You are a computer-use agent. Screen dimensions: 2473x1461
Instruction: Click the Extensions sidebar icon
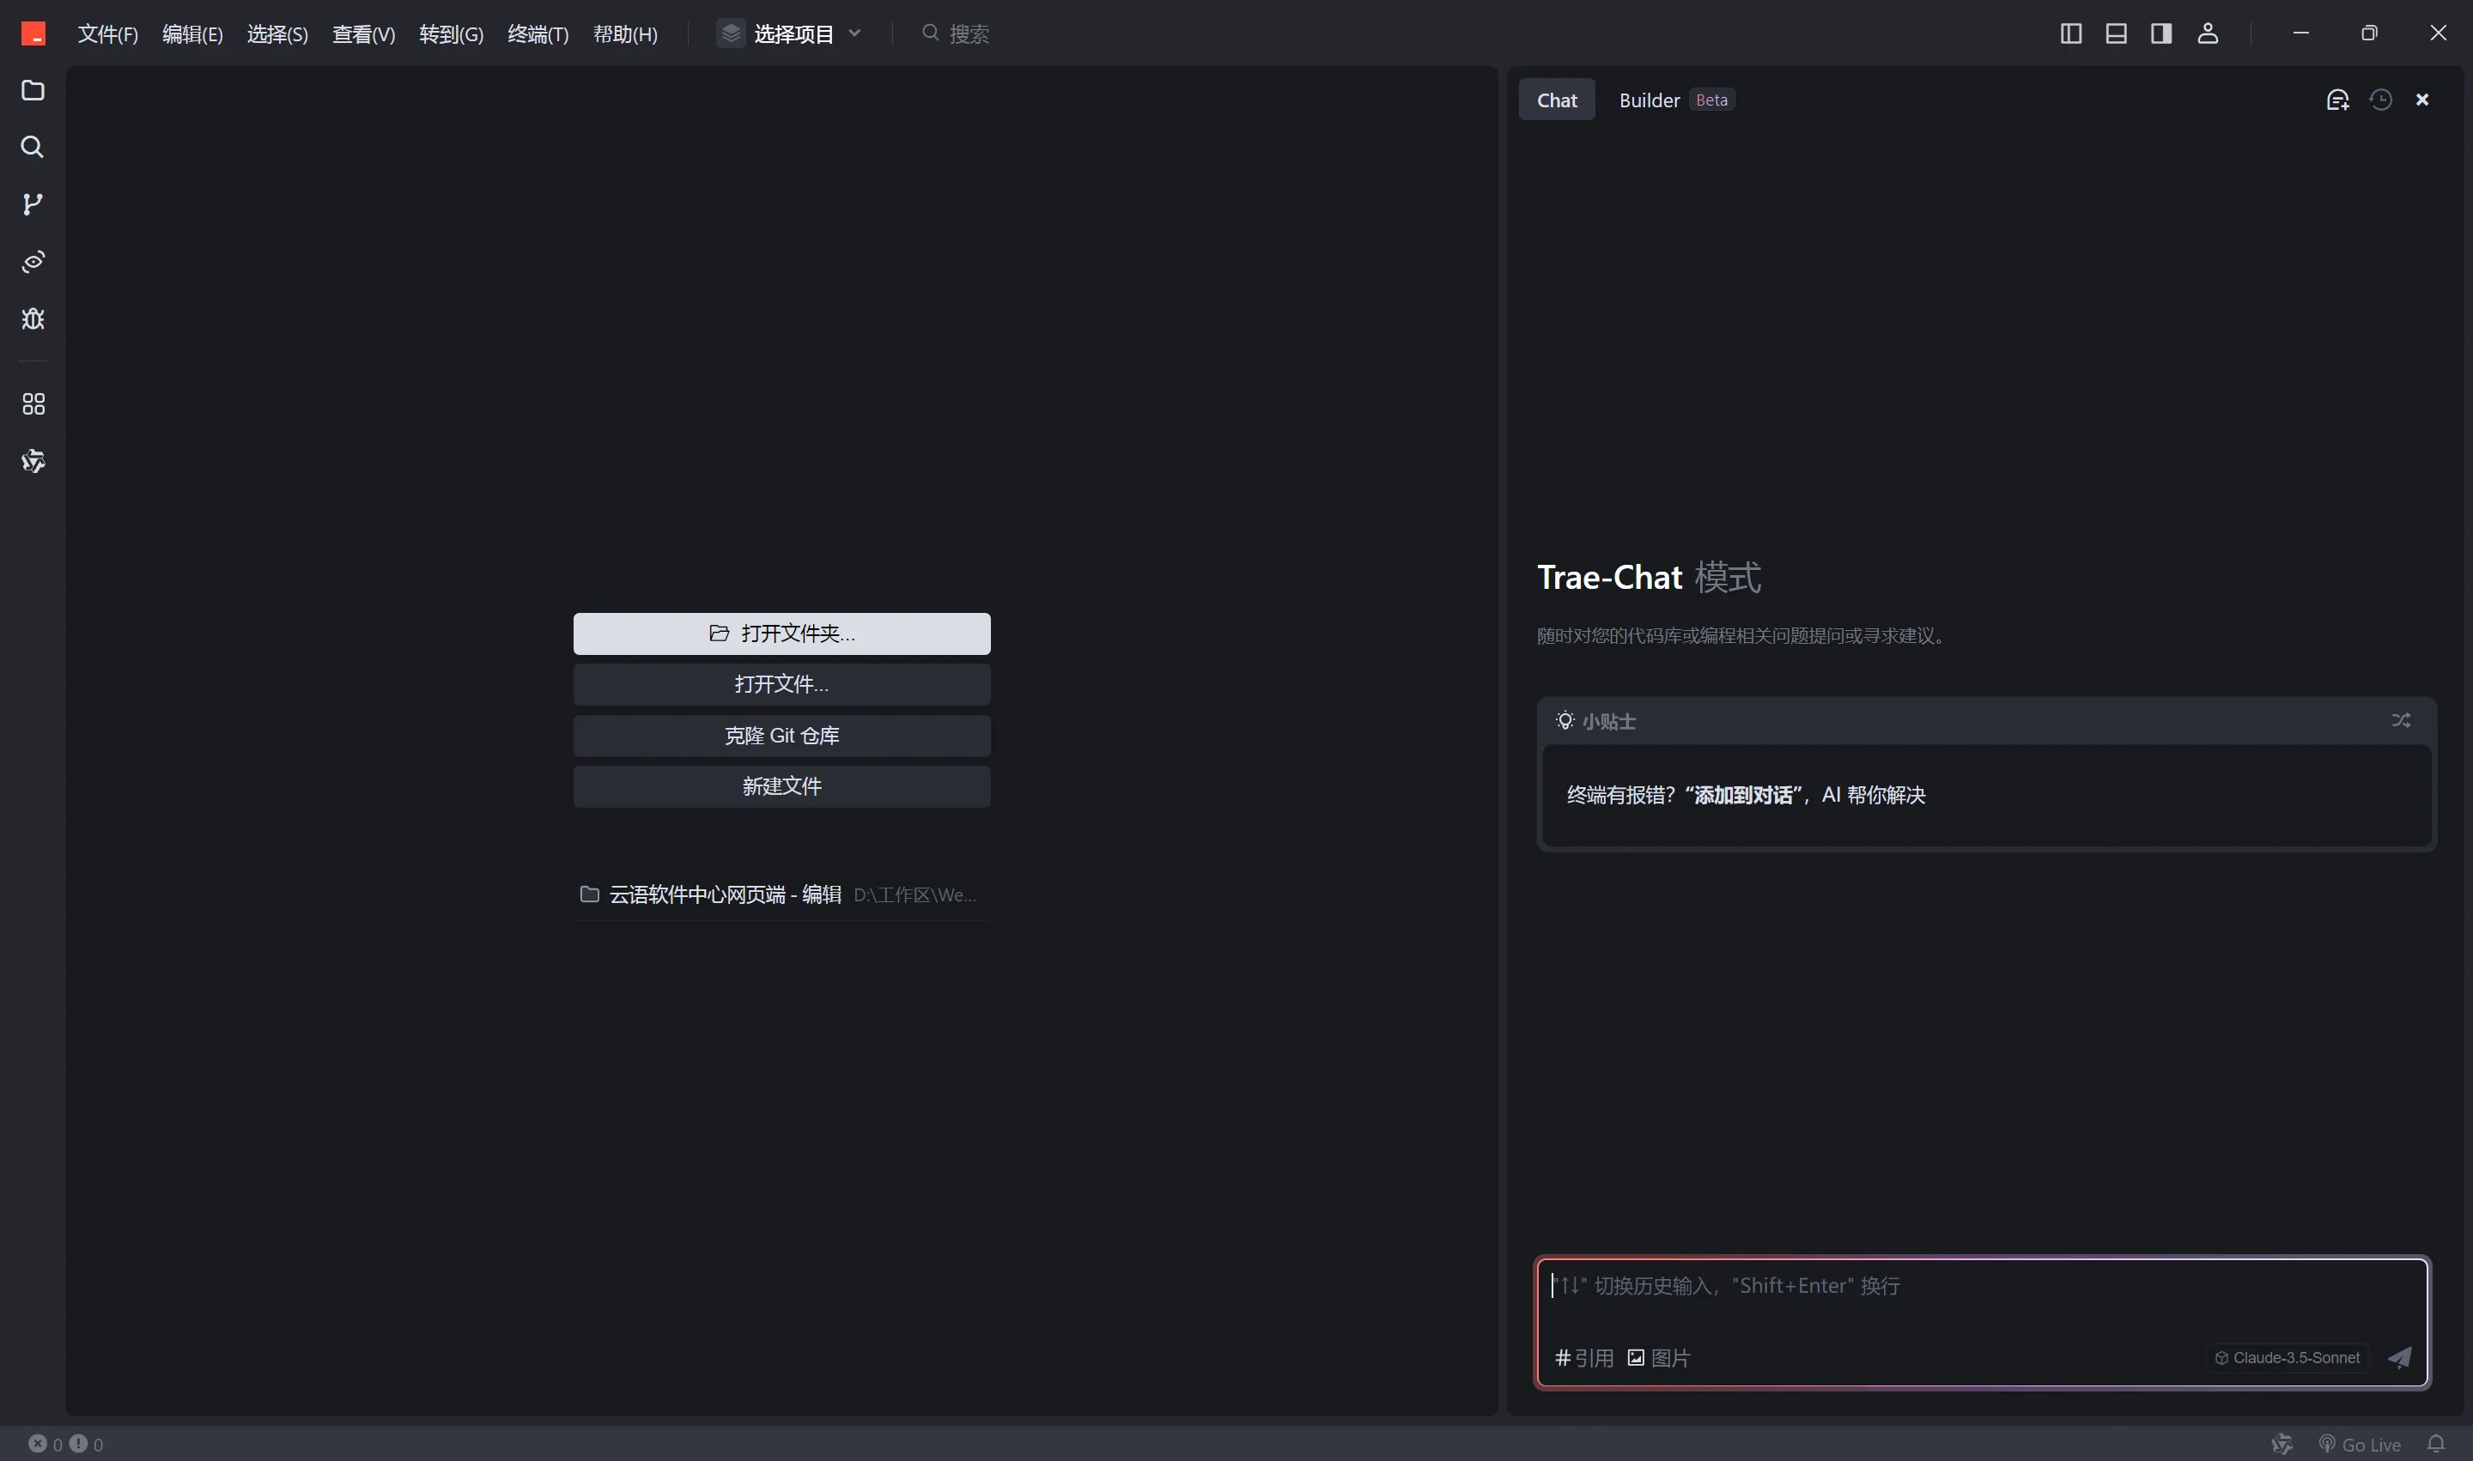31,403
